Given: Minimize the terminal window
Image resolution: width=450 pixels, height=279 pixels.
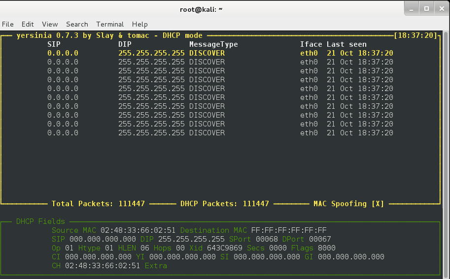Looking at the screenshot, I should [x=412, y=8].
